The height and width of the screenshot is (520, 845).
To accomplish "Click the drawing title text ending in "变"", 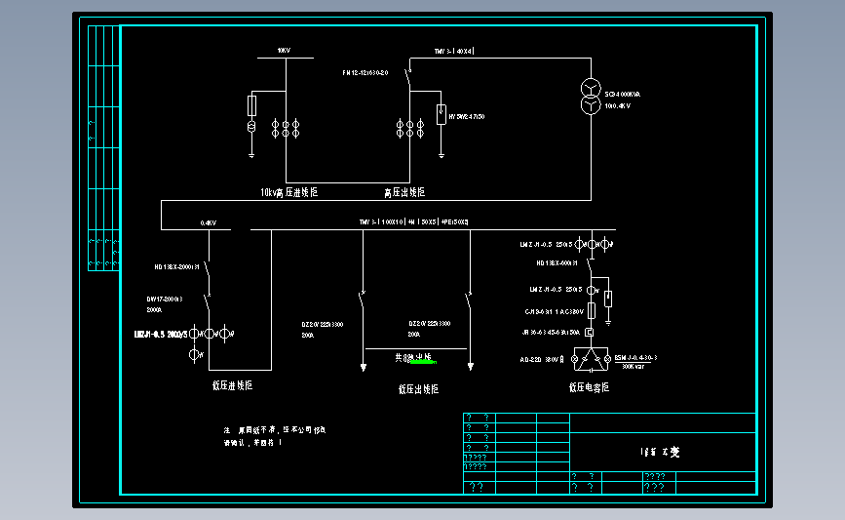I will click(660, 452).
